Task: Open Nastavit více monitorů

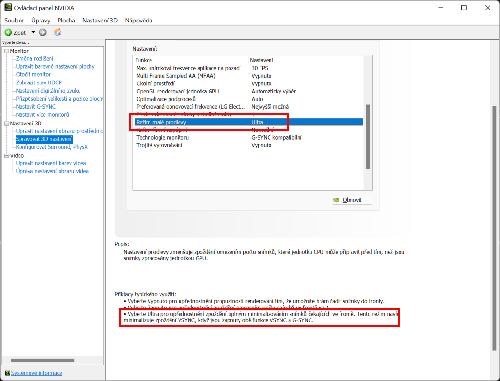Action: (x=42, y=114)
